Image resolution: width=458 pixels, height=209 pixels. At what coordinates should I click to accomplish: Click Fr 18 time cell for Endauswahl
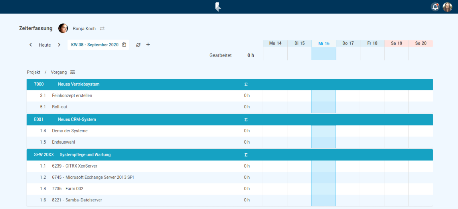pyautogui.click(x=372, y=142)
